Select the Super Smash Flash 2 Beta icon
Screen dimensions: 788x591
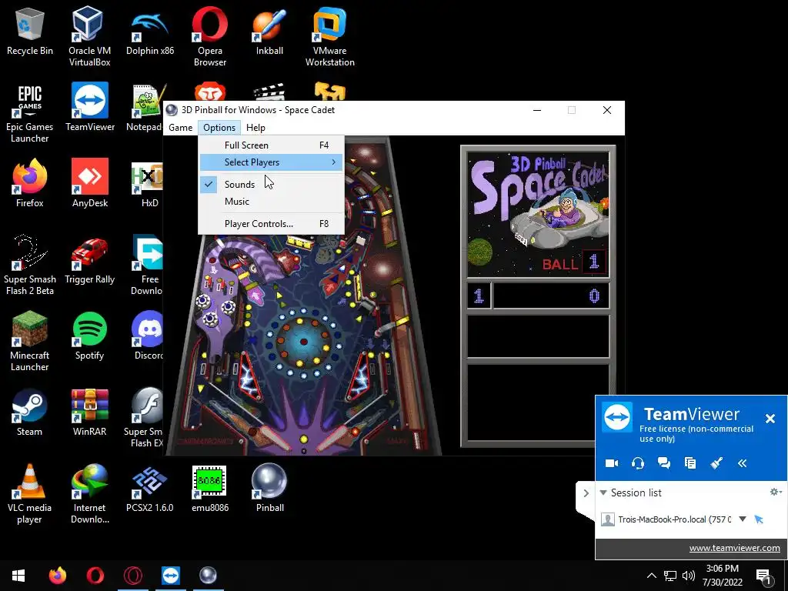[30, 265]
